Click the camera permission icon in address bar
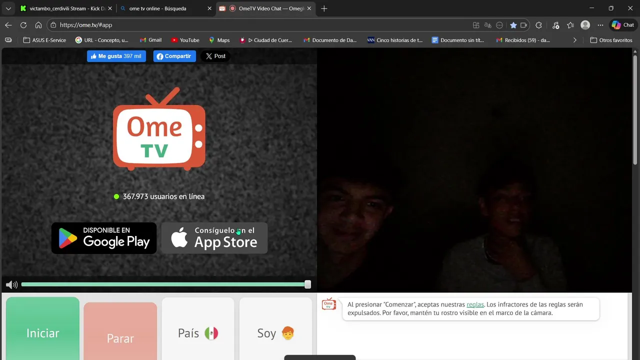The width and height of the screenshot is (640, 360). point(523,25)
